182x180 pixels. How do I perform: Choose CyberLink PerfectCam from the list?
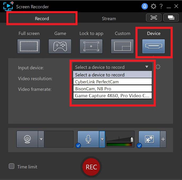(112, 82)
